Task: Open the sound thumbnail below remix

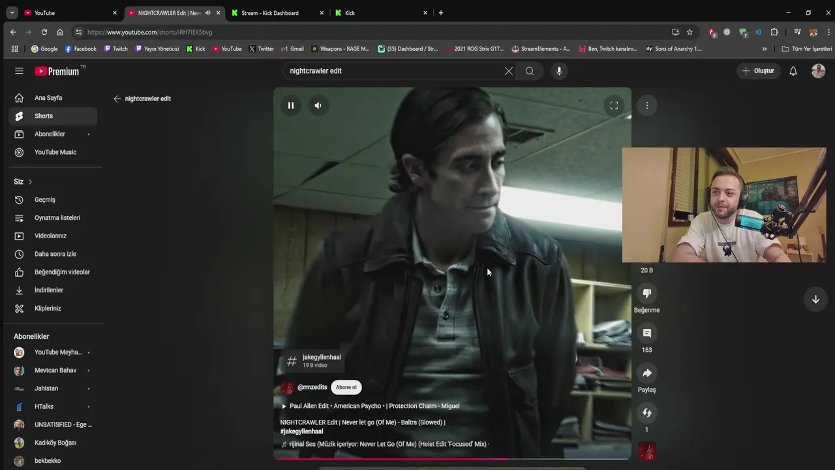Action: pyautogui.click(x=647, y=451)
